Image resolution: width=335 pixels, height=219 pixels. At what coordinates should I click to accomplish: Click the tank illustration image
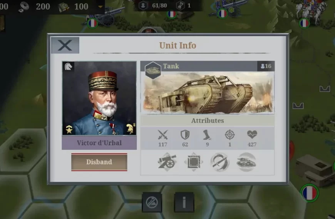(207, 92)
